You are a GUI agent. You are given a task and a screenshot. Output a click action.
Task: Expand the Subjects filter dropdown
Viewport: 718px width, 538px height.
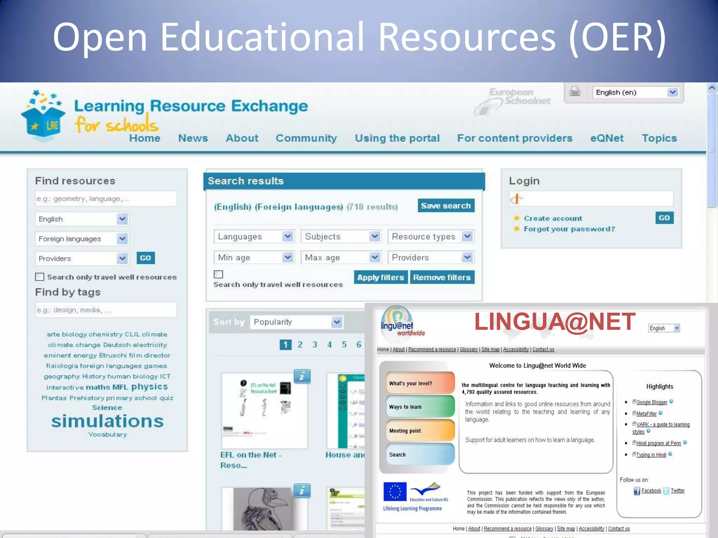tap(341, 236)
